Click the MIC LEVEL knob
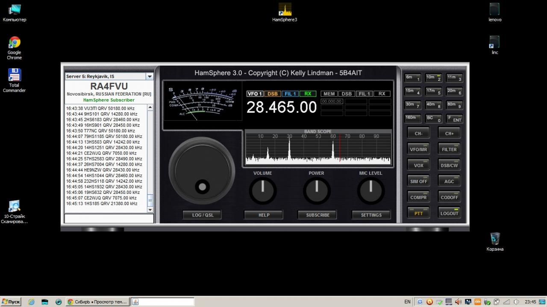This screenshot has height=307, width=547. (x=370, y=190)
